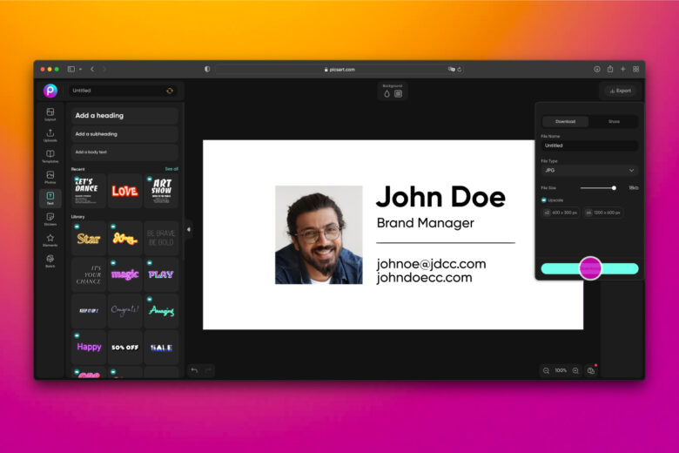679x453 pixels.
Task: Open the Photos panel
Action: (x=50, y=177)
